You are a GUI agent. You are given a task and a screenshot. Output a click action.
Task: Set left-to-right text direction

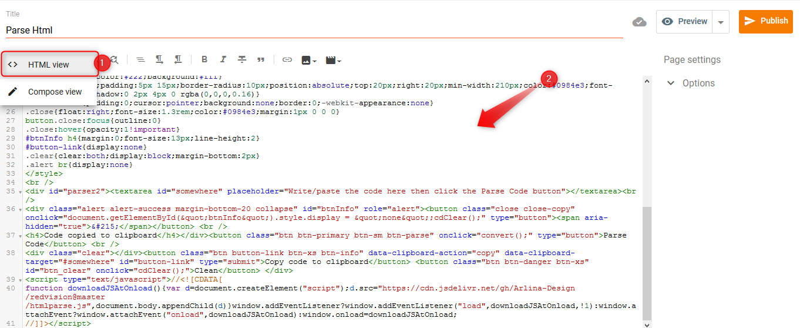159,59
